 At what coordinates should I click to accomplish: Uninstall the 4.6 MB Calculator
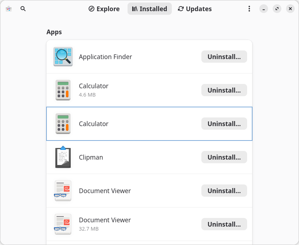[x=224, y=90]
